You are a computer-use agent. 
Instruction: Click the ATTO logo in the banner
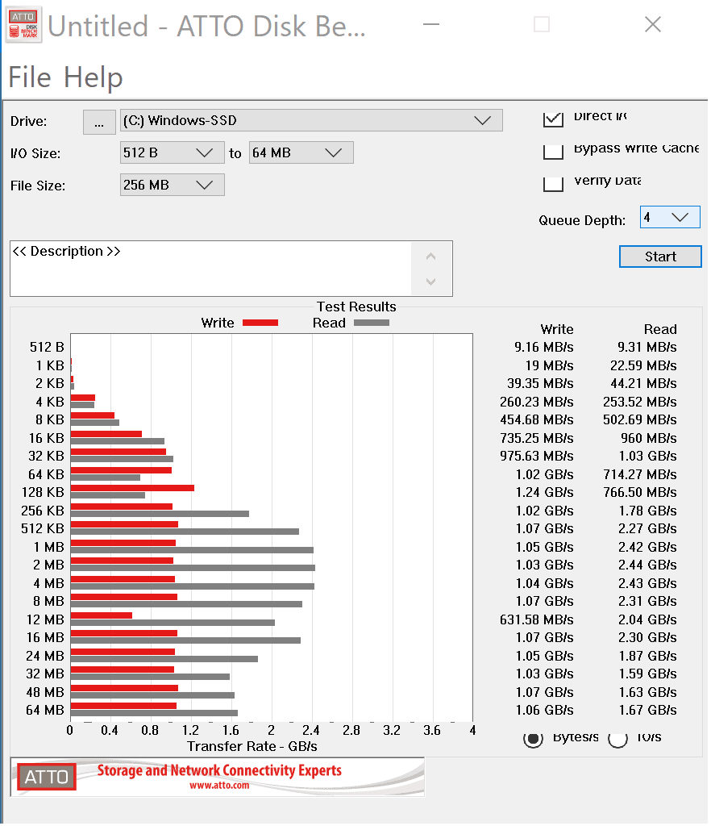tap(47, 777)
